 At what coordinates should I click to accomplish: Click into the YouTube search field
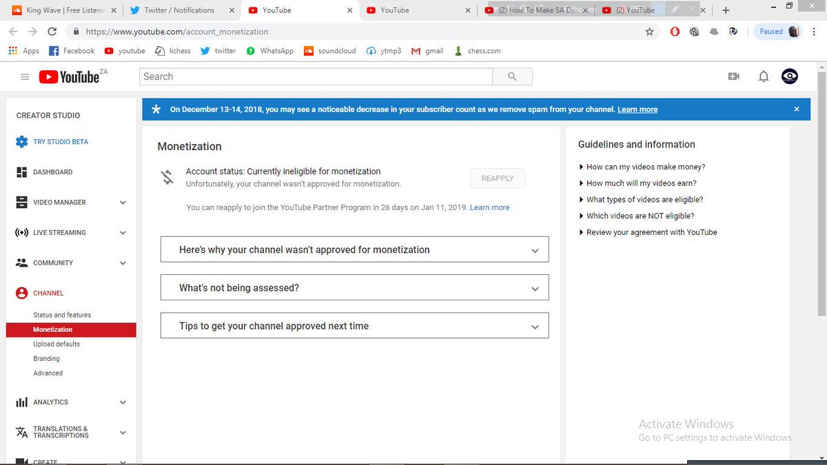pyautogui.click(x=316, y=76)
